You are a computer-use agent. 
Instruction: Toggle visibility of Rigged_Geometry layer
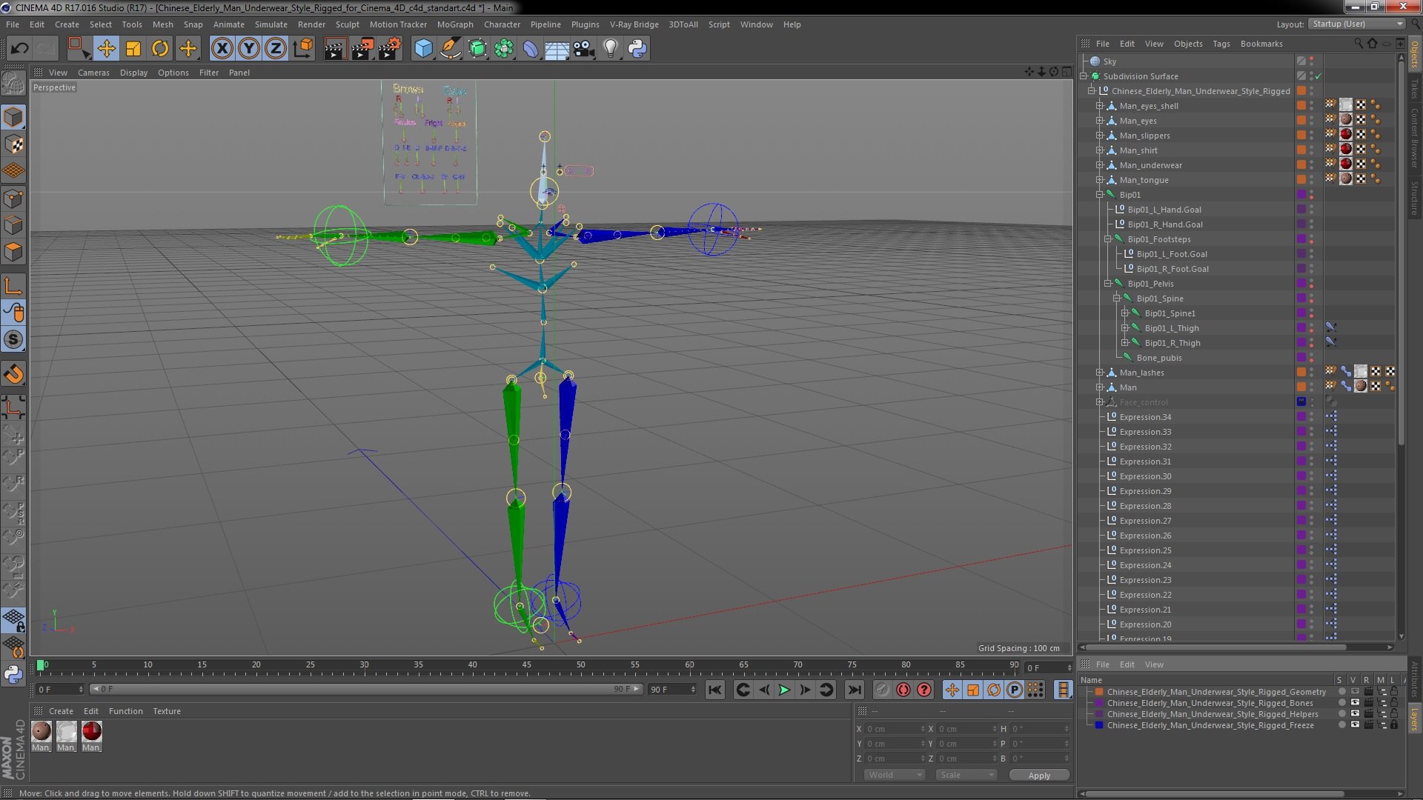[1355, 692]
